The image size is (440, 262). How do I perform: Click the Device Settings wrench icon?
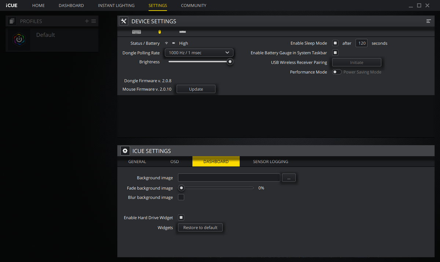[124, 21]
